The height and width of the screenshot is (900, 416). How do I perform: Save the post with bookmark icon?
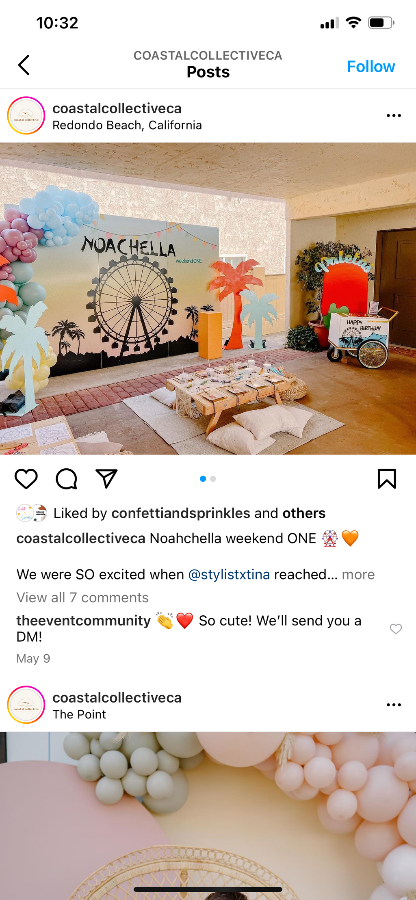(x=387, y=478)
